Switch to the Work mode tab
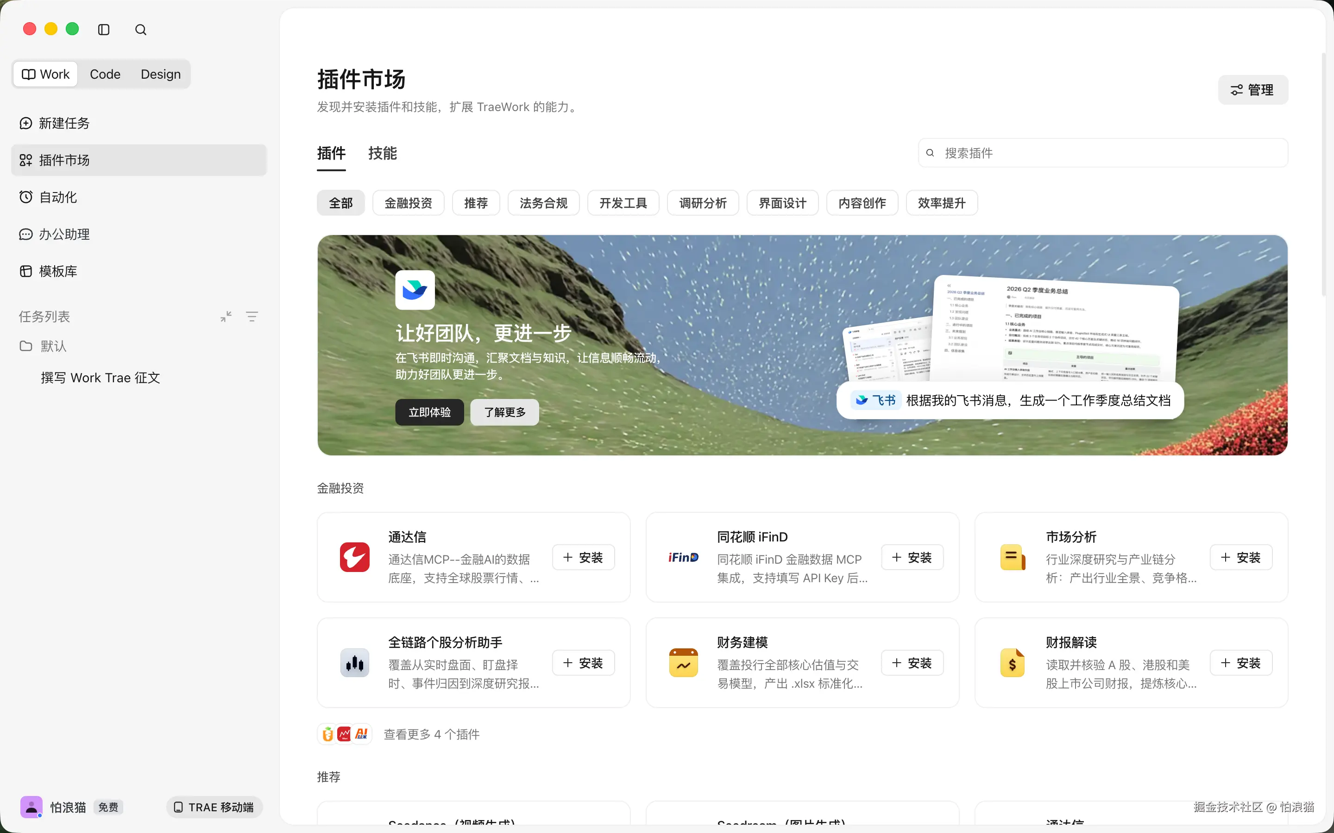The width and height of the screenshot is (1334, 833). click(x=46, y=75)
